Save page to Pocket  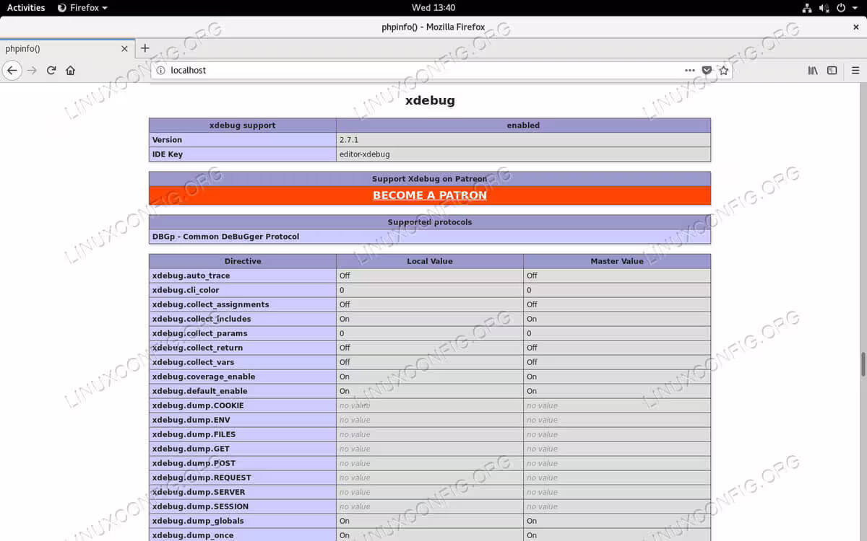707,71
